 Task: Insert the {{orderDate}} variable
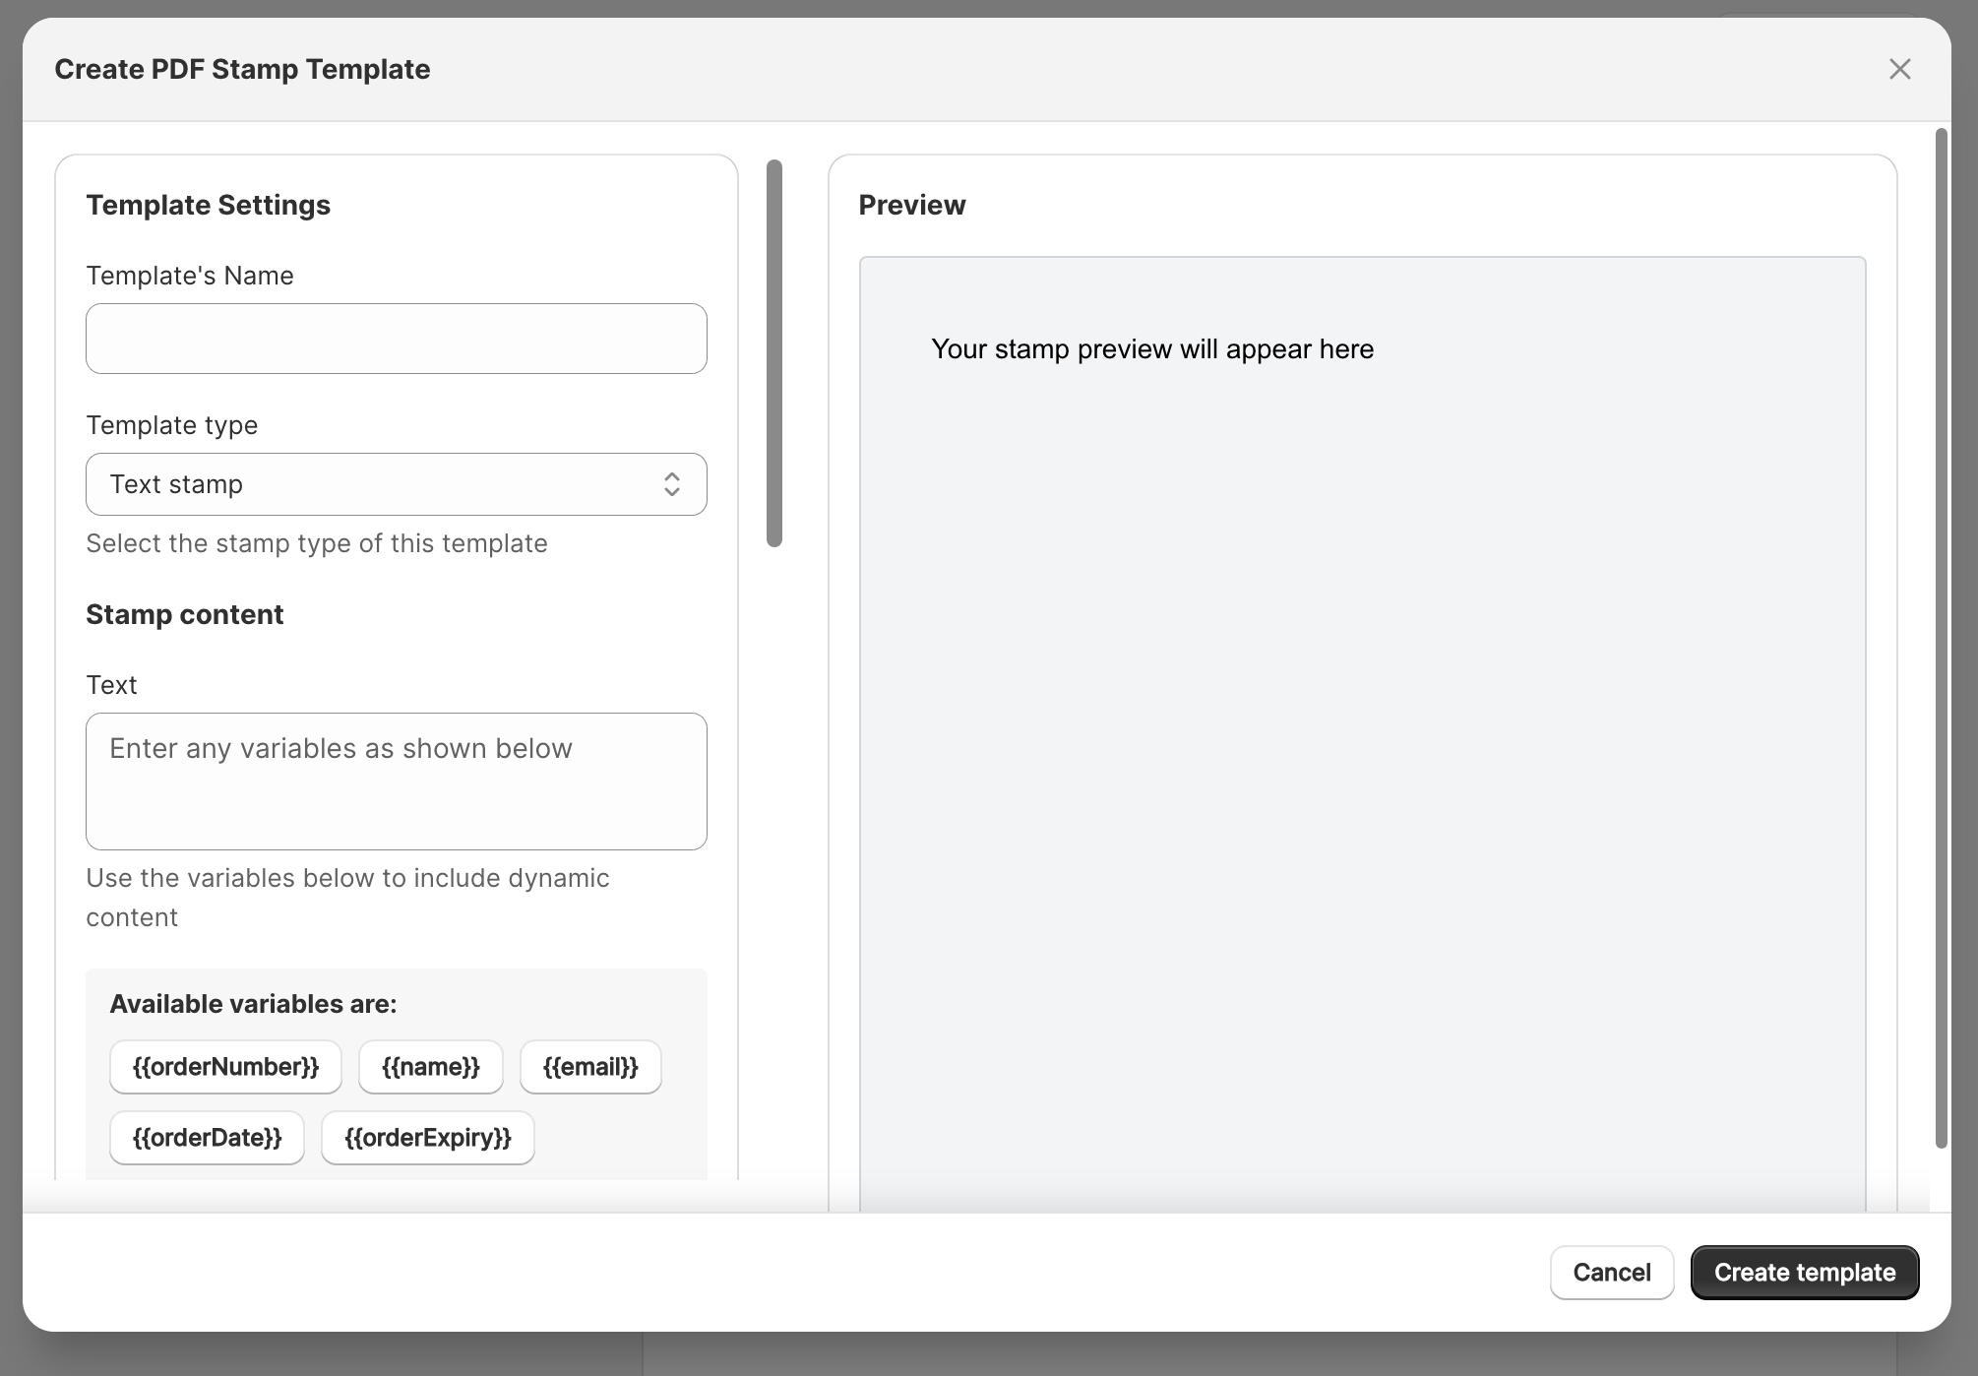coord(207,1138)
